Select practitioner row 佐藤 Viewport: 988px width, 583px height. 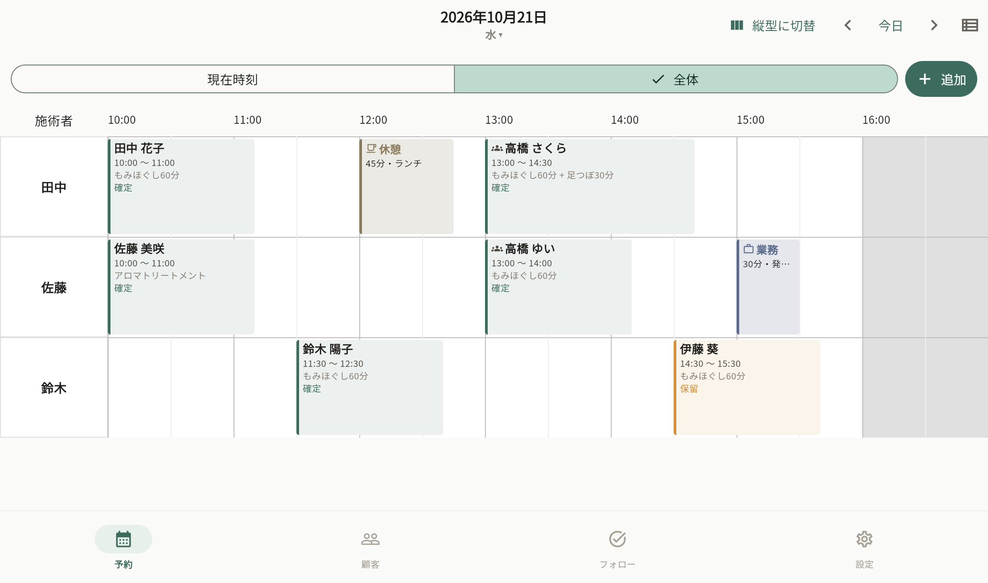coord(54,287)
